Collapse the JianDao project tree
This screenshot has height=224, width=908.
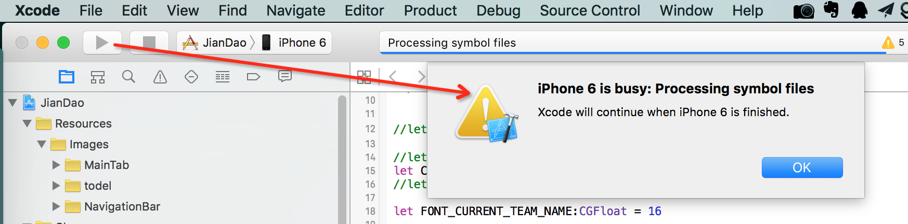tap(13, 103)
